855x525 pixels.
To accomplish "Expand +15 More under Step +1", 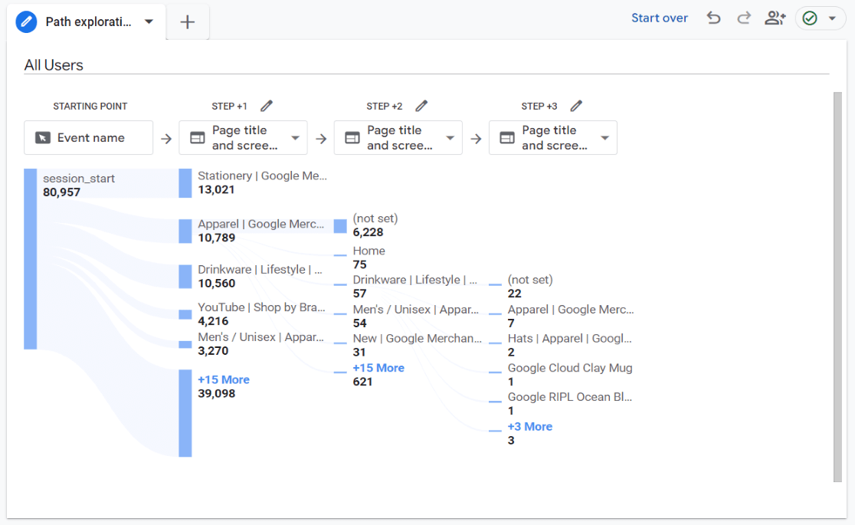I will click(x=224, y=379).
